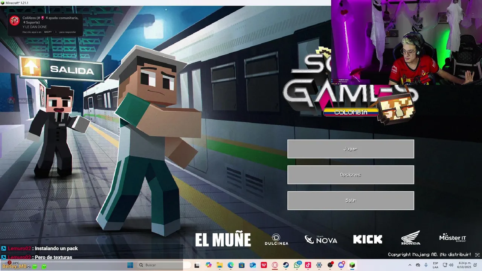Screen dimensions: 482x271
Task: Open the ESP LAA language selector
Action: 436,265
